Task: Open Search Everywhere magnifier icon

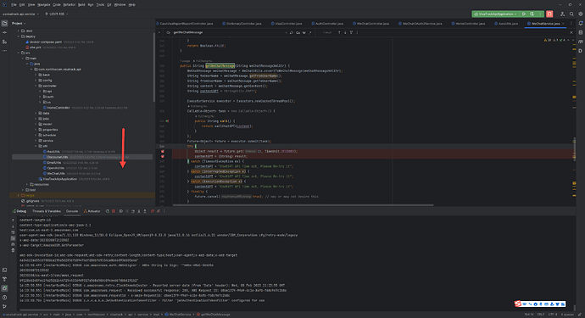Action: click(x=571, y=14)
